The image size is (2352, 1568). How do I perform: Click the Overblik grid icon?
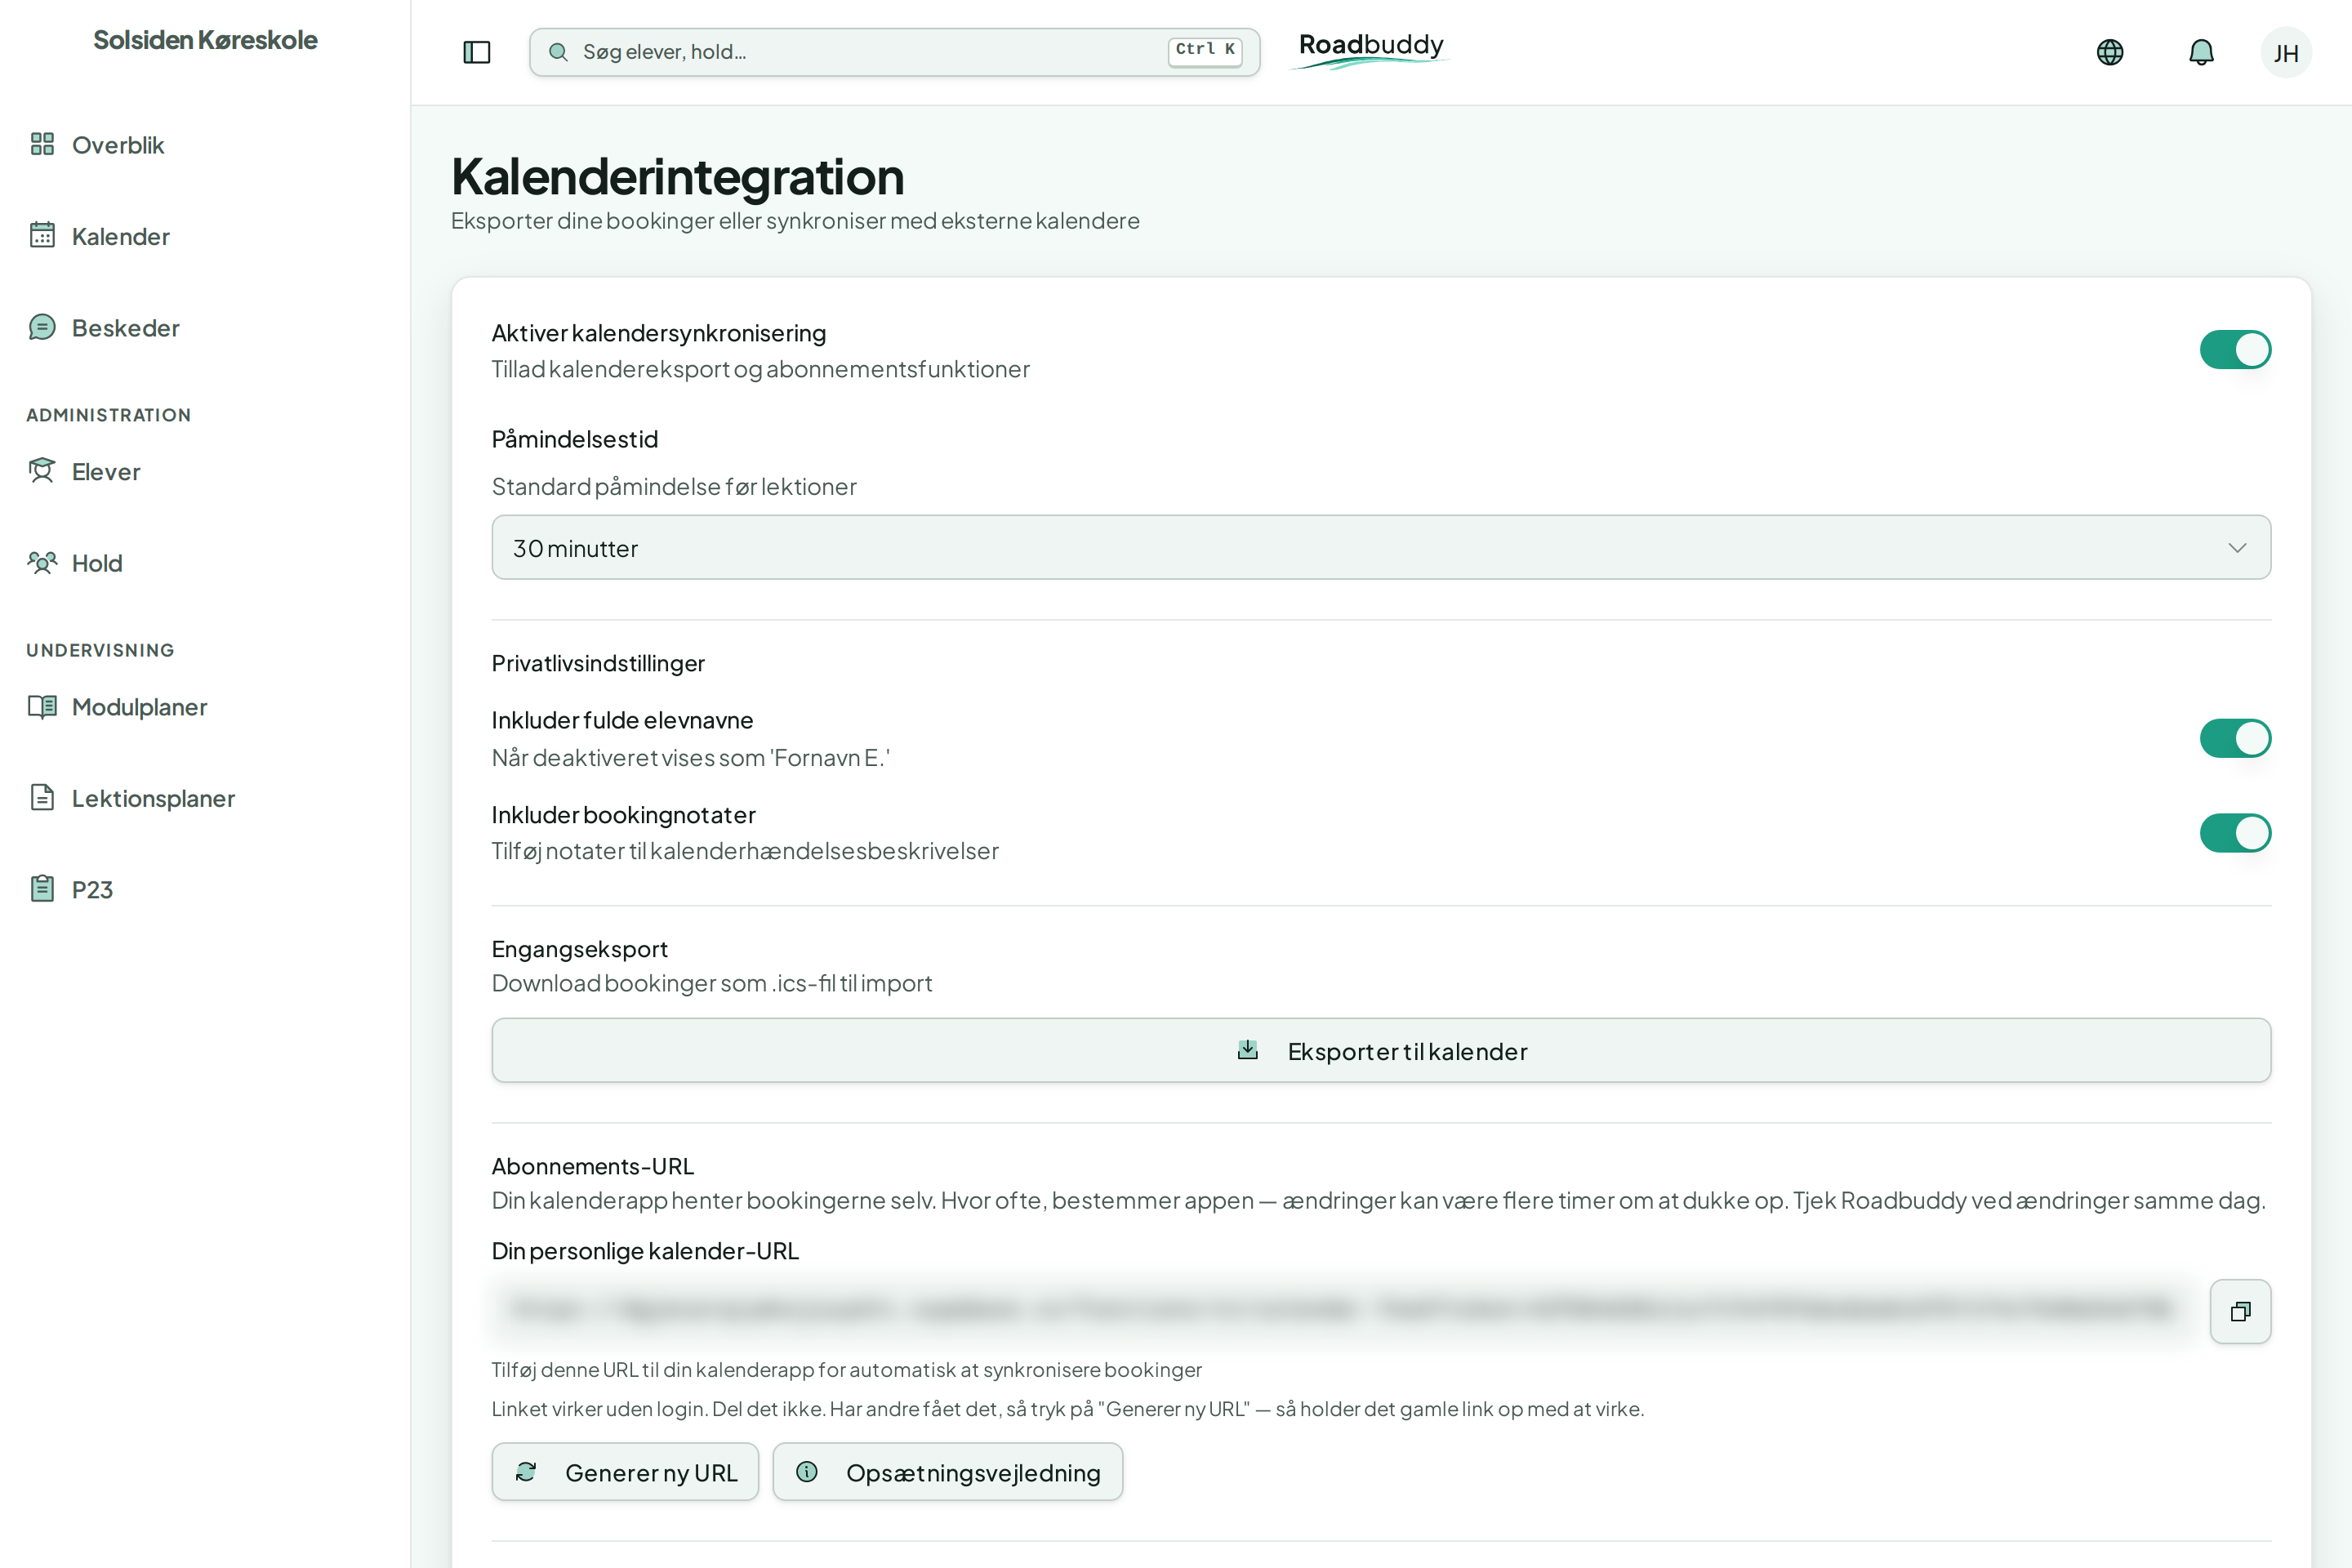tap(42, 144)
